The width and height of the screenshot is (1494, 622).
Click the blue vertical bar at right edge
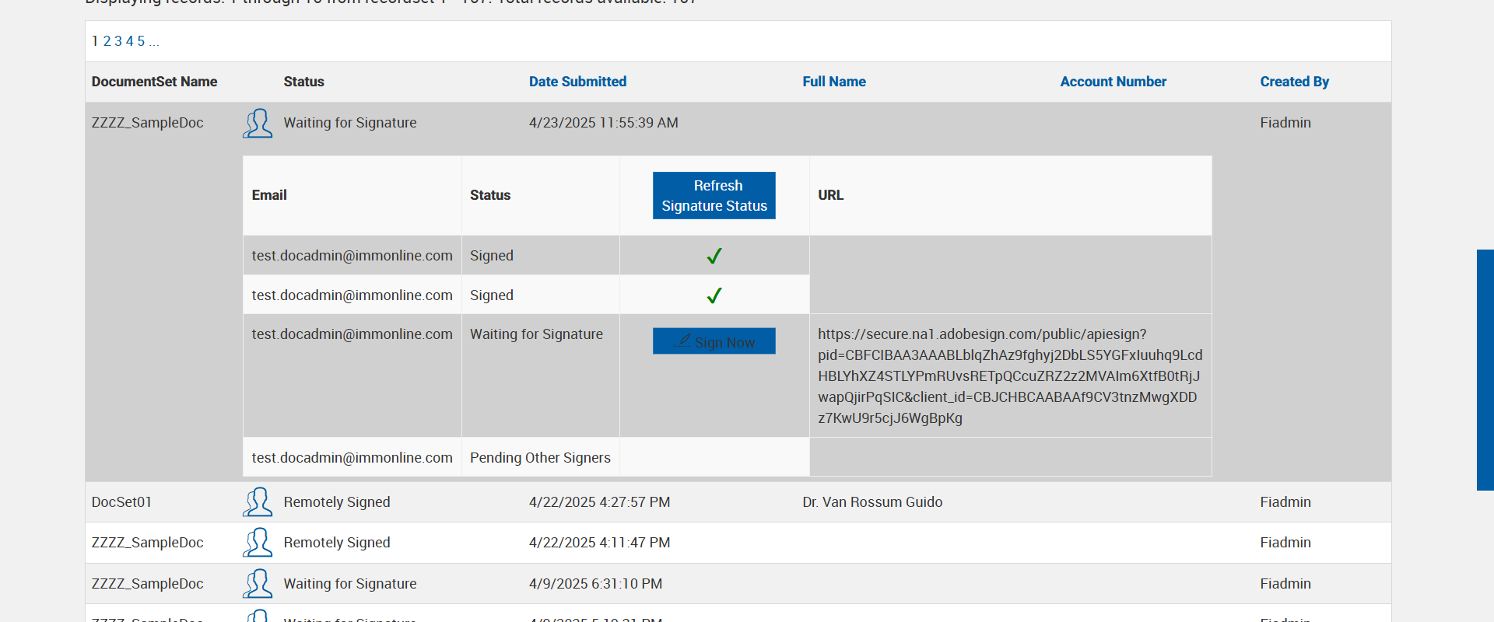(1485, 369)
